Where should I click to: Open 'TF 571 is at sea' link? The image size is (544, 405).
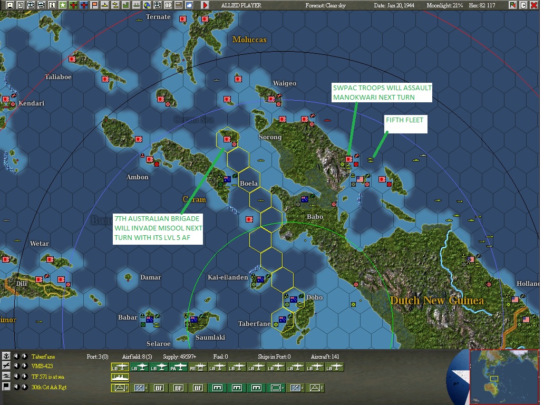point(47,377)
